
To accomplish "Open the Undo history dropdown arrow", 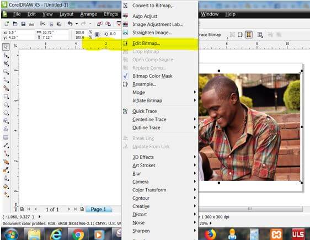I will pyautogui.click(x=77, y=24).
